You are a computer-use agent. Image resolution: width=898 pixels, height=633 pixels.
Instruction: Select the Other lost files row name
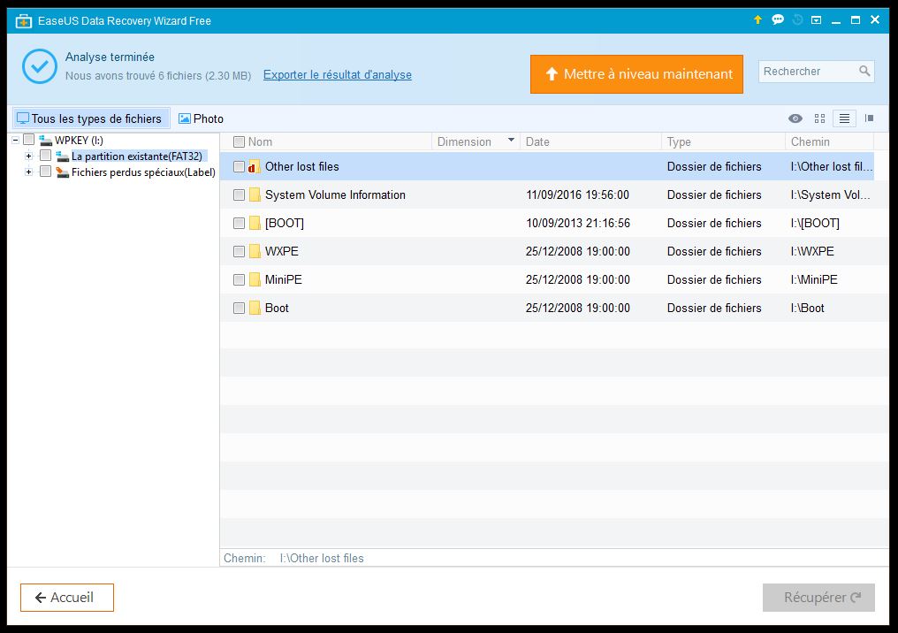coord(301,167)
